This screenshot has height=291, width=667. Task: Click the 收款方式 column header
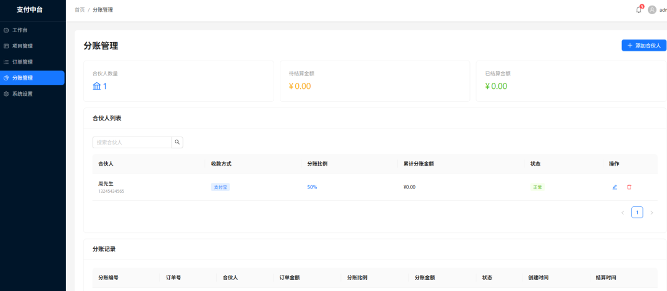221,164
